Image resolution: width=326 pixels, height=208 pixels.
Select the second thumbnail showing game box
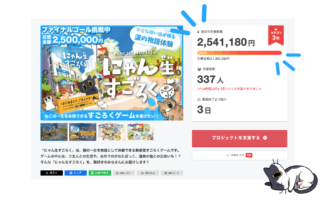pyautogui.click(x=83, y=132)
